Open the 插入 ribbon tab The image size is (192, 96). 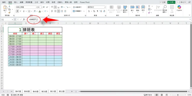pyautogui.click(x=16, y=2)
